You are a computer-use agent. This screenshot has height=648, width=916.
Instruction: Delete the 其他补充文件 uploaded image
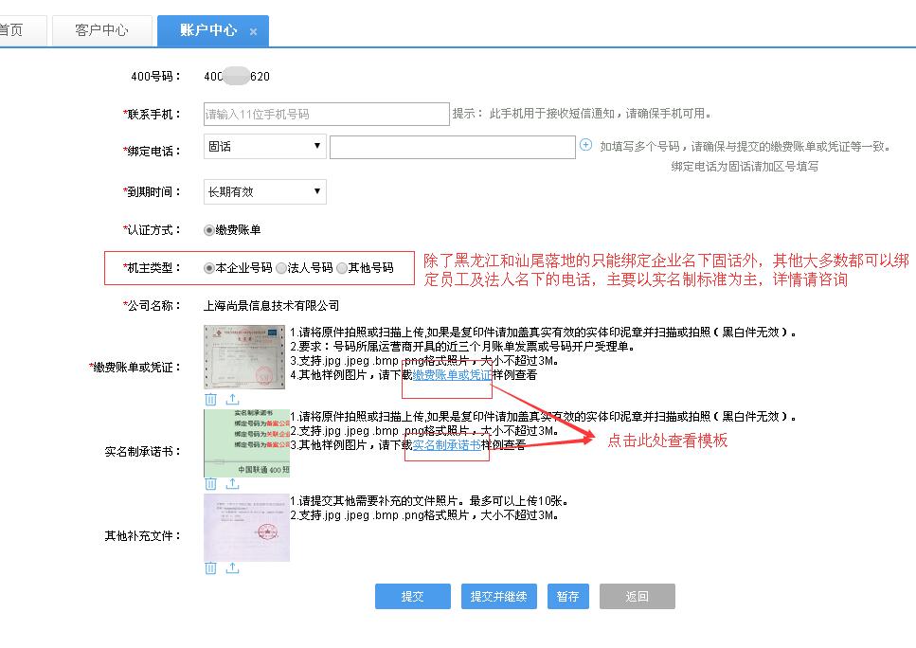pyautogui.click(x=211, y=567)
